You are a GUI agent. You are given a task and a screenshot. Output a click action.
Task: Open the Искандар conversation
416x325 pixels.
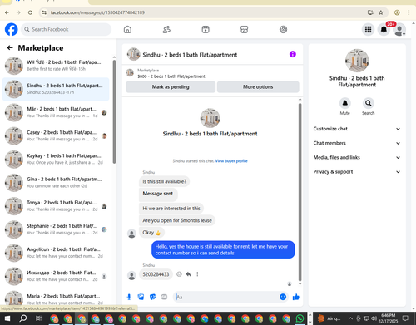point(56,276)
